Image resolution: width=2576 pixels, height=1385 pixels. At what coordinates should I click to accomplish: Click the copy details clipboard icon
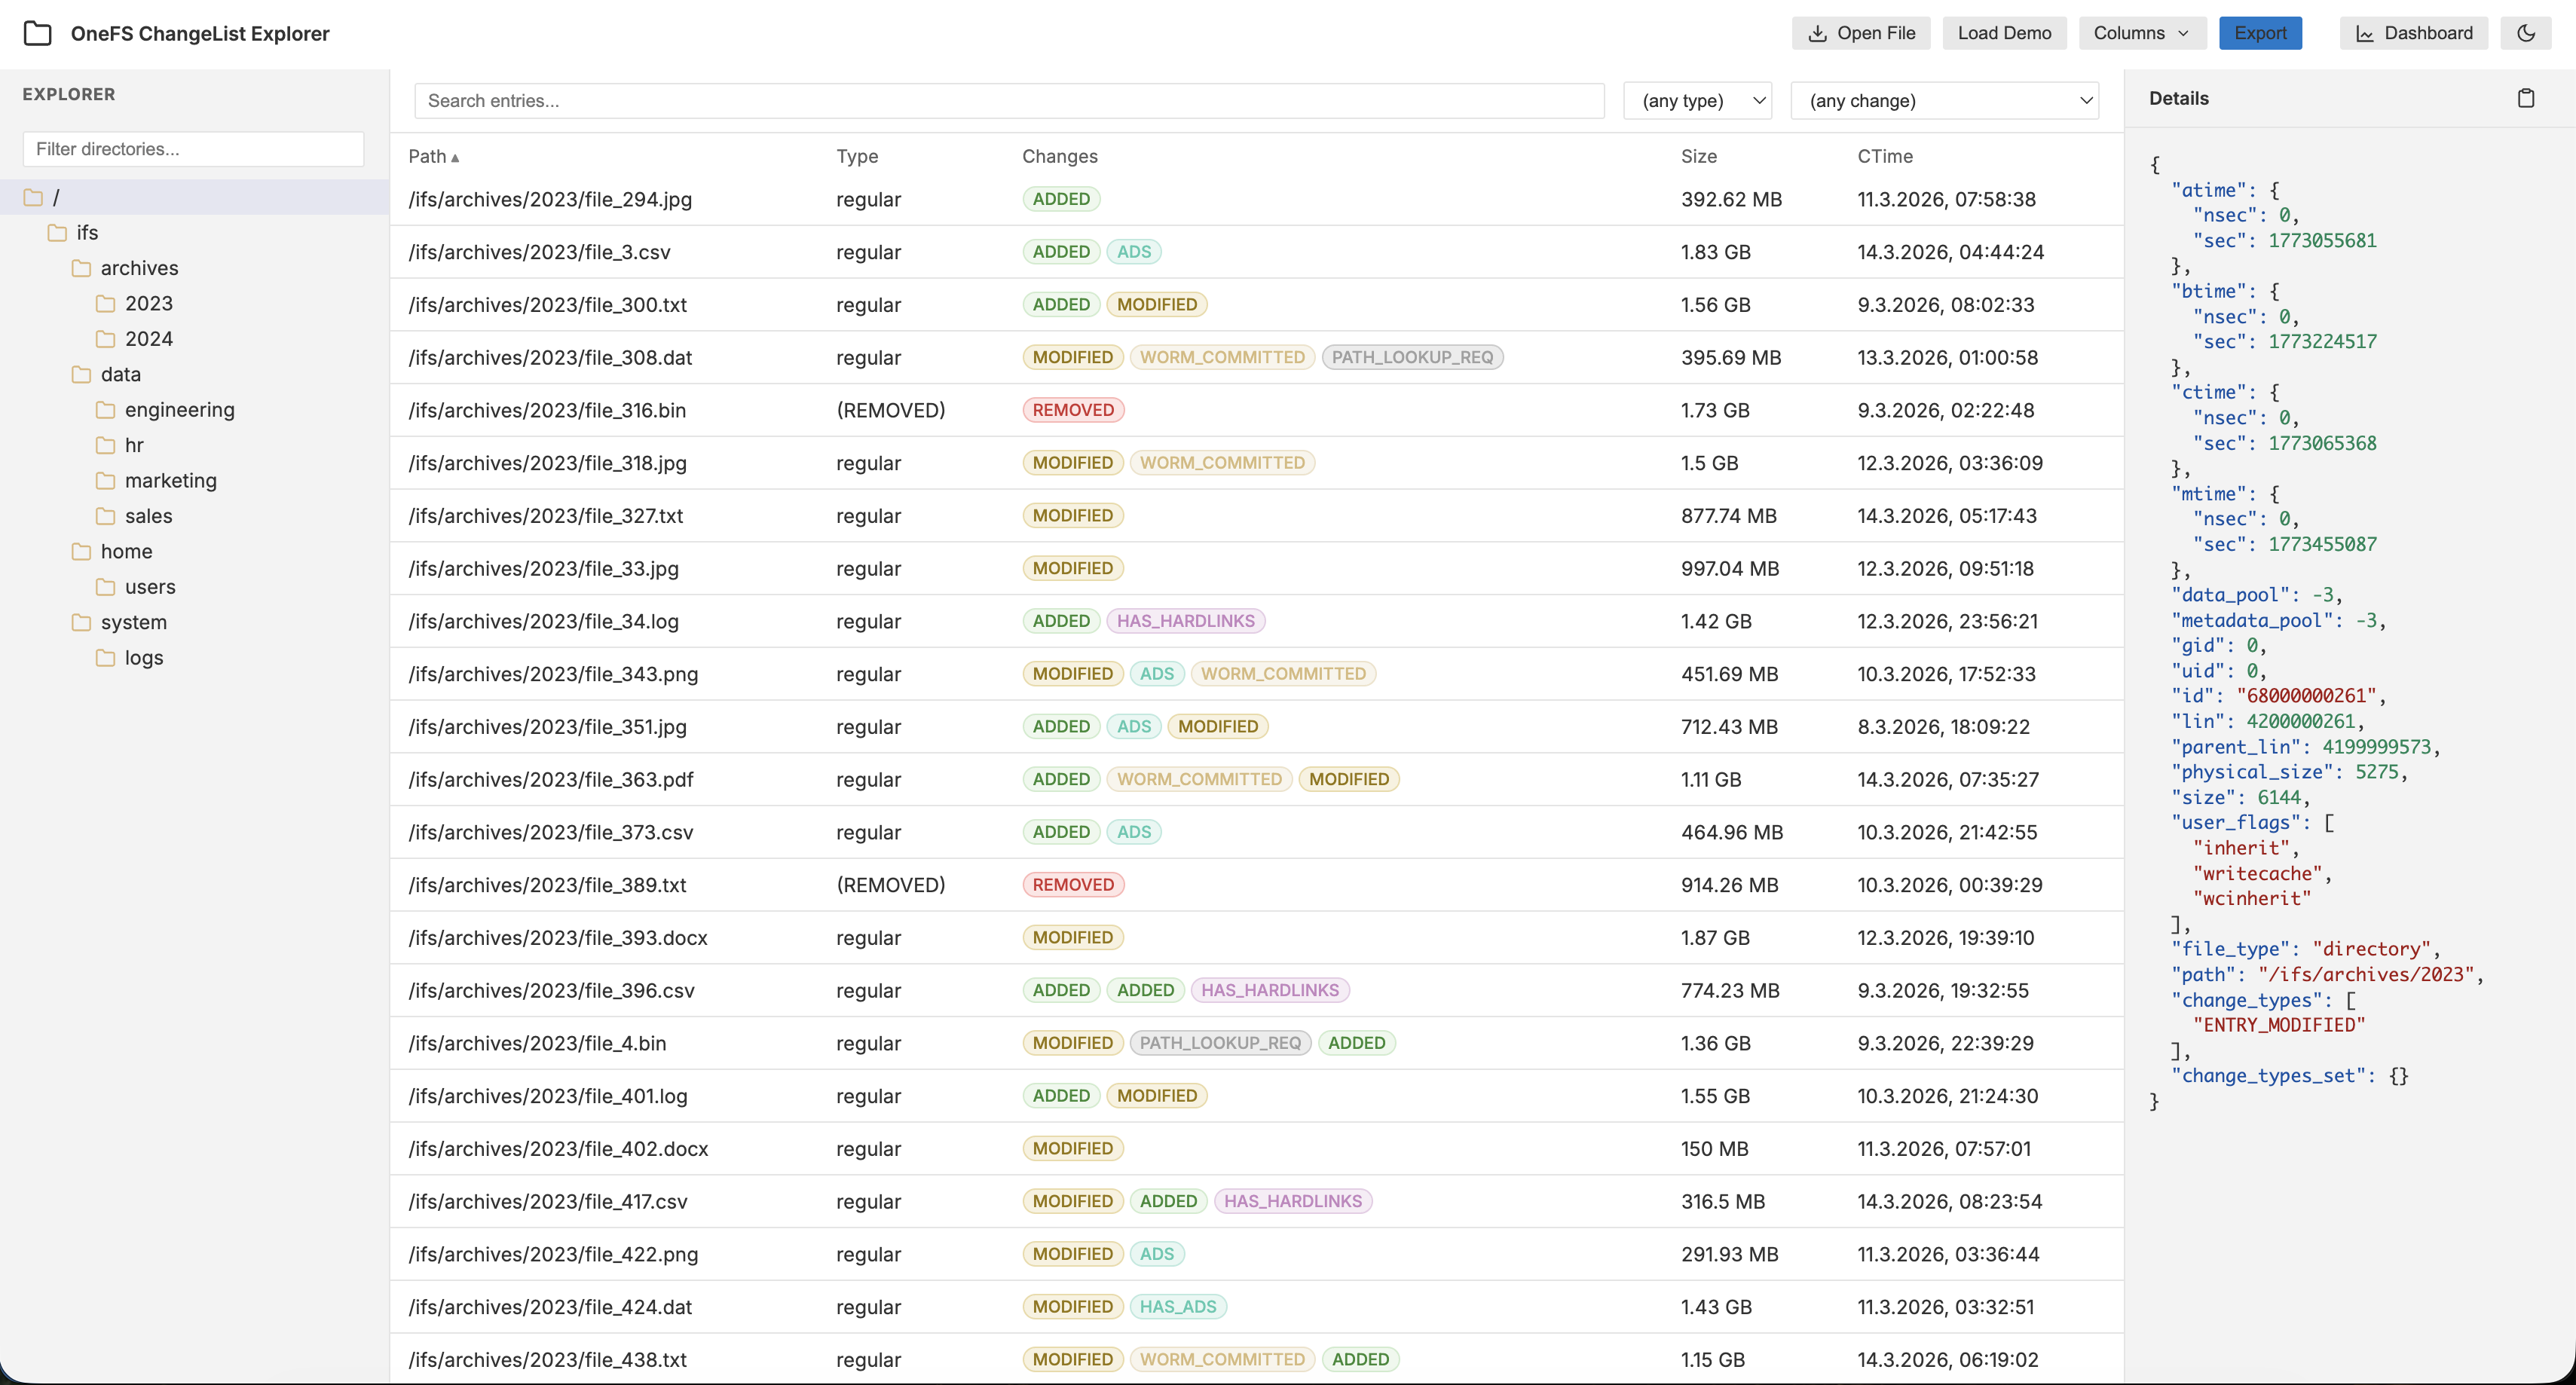(2525, 98)
